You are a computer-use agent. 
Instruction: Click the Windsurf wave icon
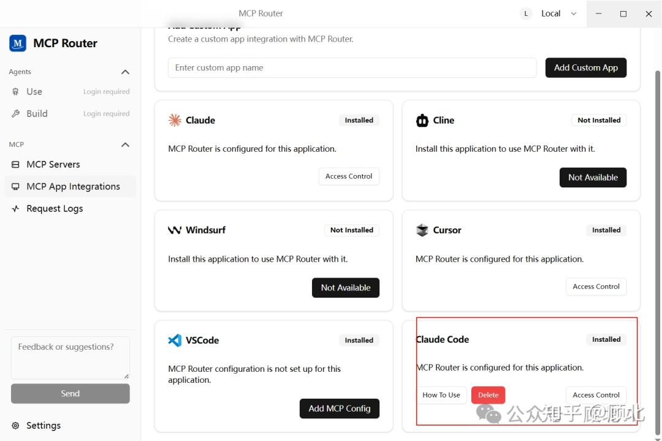coord(175,230)
